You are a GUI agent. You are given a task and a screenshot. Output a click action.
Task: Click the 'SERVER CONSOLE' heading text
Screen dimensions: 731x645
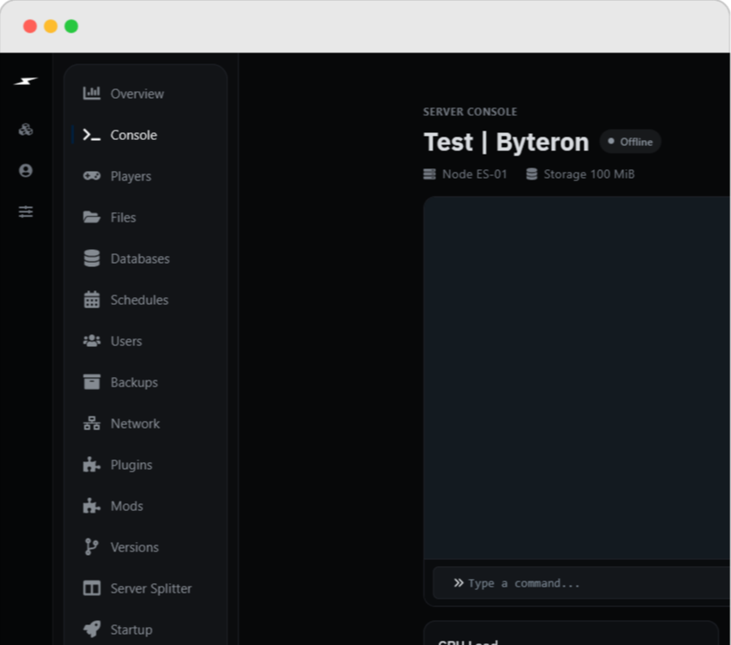(470, 112)
